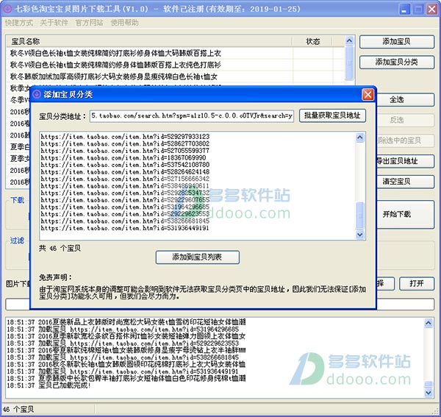Click the log panel scroll-down arrow
The image size is (441, 417).
coord(429,393)
